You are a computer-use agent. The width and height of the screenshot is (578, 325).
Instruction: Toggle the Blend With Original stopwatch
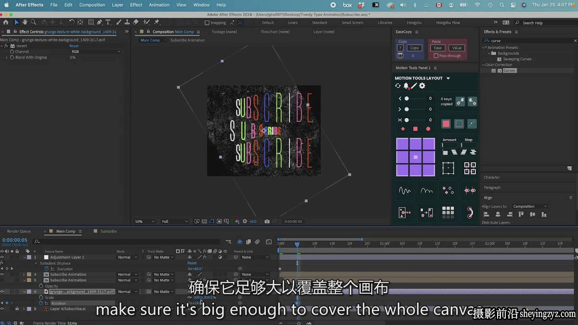click(12, 57)
